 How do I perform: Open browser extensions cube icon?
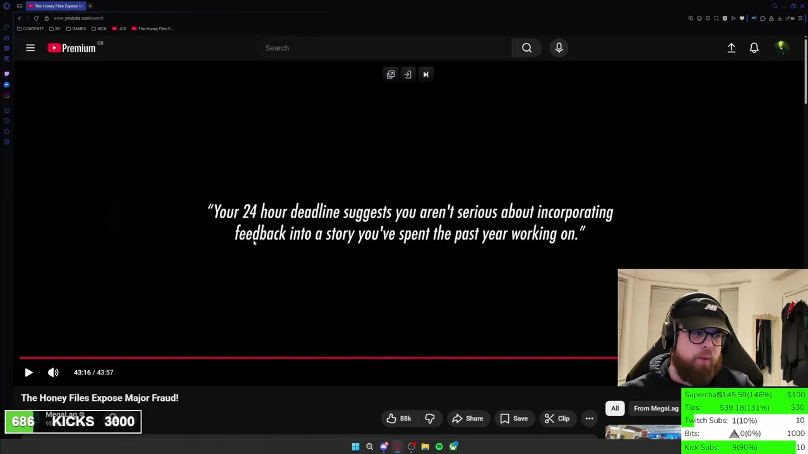(x=763, y=18)
